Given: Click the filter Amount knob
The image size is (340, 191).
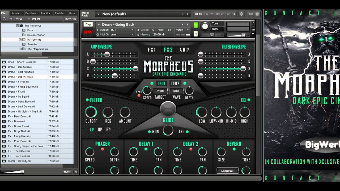Looking at the screenshot, I should (x=125, y=112).
